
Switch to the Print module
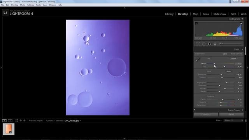click(x=233, y=14)
